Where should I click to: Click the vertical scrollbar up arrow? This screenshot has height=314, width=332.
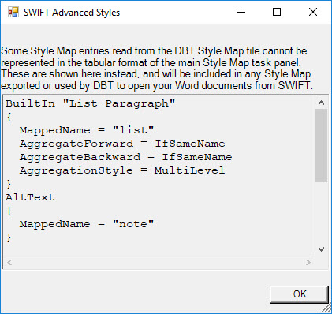point(321,103)
